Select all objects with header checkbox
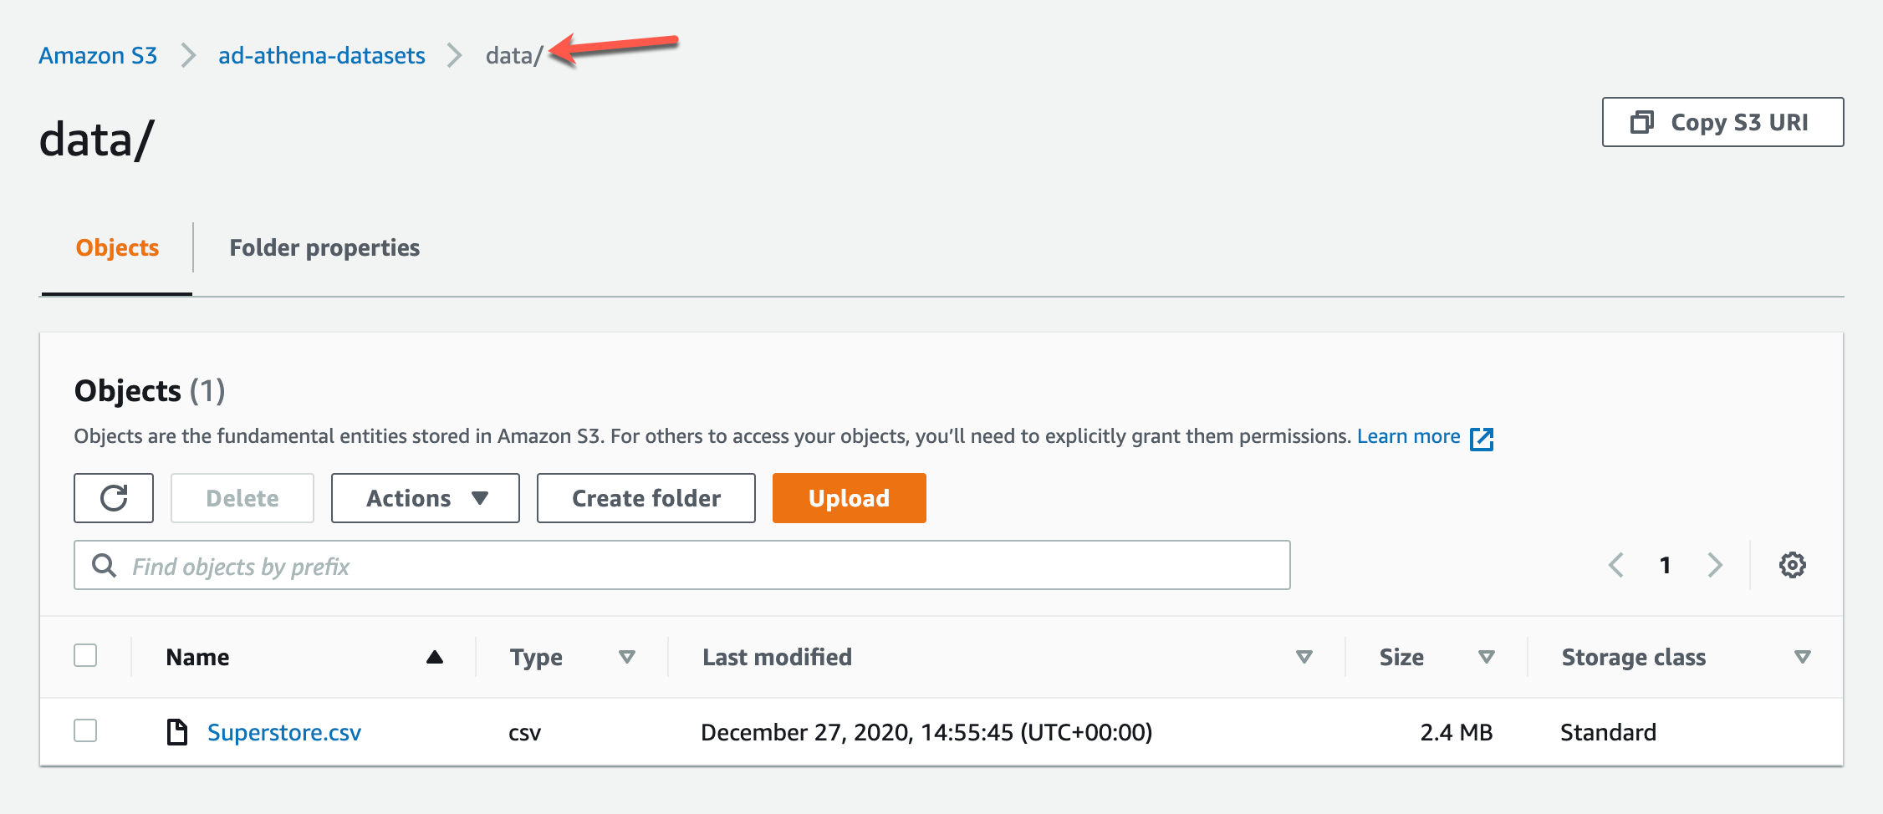 pyautogui.click(x=85, y=655)
